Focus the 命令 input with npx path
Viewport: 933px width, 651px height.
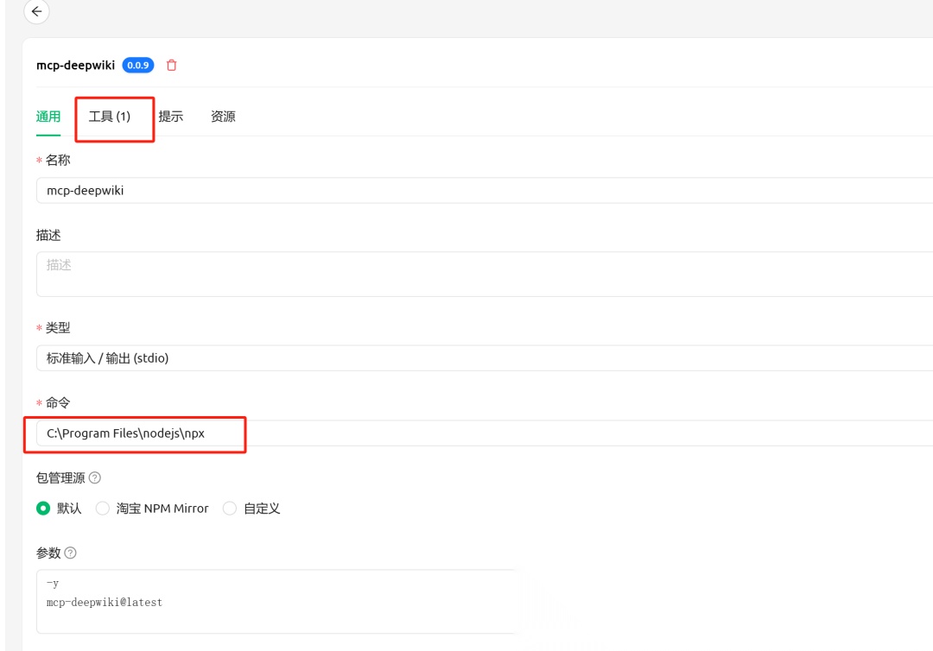(485, 433)
